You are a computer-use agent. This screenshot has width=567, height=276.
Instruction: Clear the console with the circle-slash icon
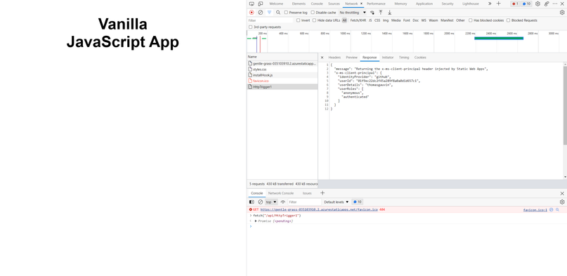click(261, 202)
